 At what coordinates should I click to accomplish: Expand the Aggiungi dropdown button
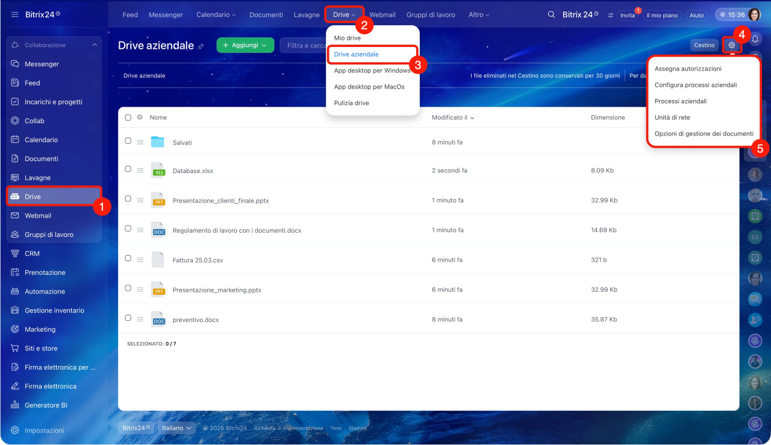245,45
